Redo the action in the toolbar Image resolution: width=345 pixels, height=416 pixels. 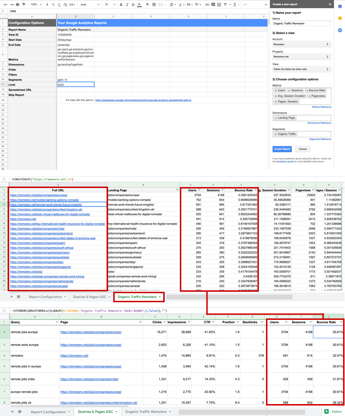11,4
